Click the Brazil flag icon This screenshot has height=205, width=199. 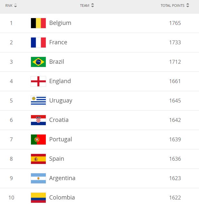(38, 62)
